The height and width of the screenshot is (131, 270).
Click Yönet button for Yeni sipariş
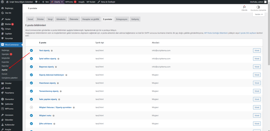pos(257,50)
